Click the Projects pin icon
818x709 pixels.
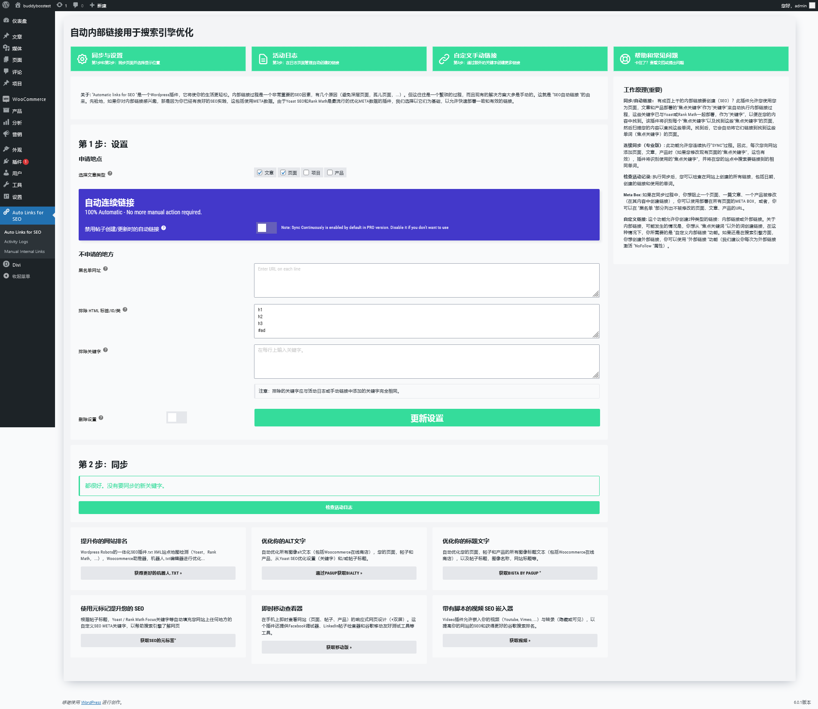click(x=6, y=83)
